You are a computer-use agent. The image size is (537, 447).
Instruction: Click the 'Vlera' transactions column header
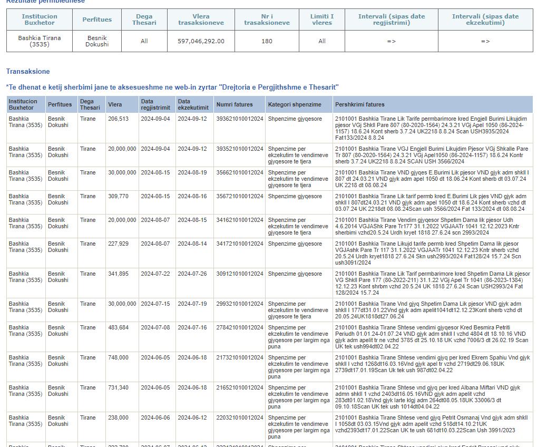point(115,104)
